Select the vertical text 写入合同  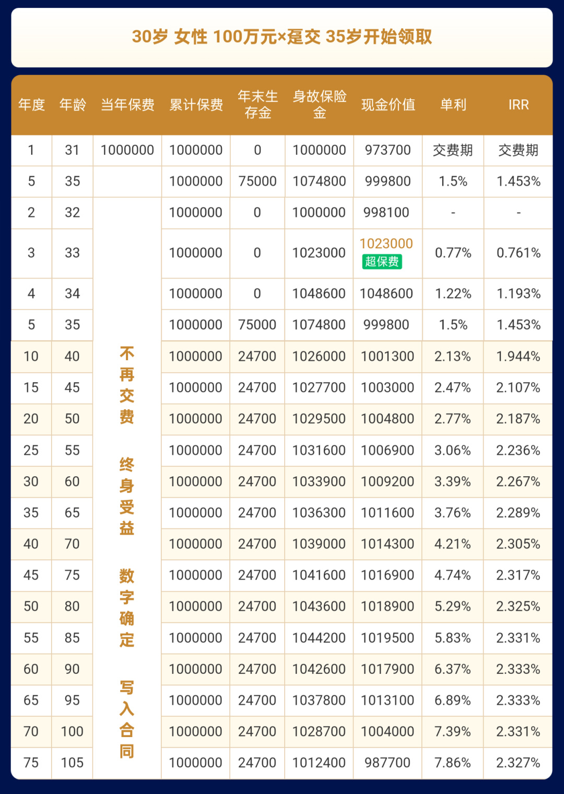pos(127,719)
